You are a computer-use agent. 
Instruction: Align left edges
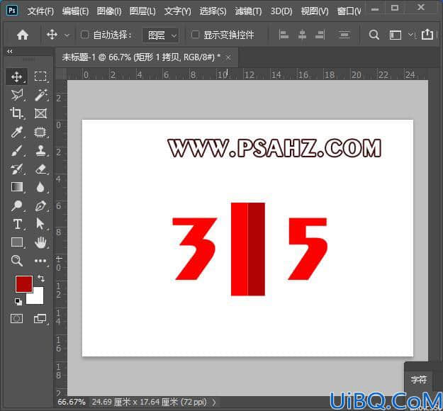click(284, 35)
